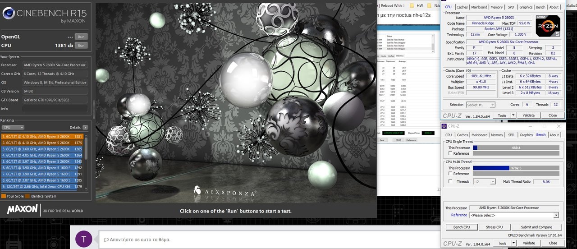Select ranking entry scoring 1375
This screenshot has height=249, width=577.
(42, 143)
